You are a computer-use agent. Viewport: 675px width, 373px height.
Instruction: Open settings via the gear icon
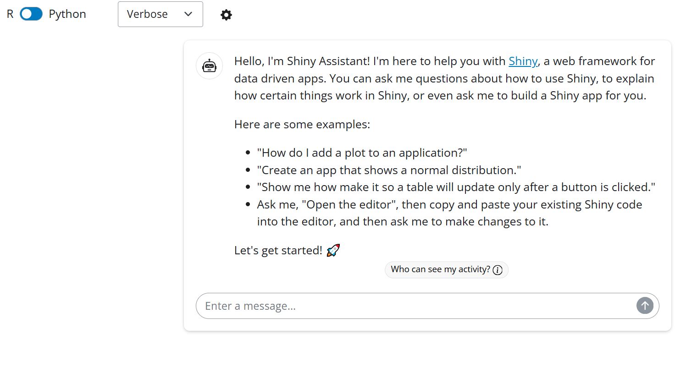(x=226, y=15)
